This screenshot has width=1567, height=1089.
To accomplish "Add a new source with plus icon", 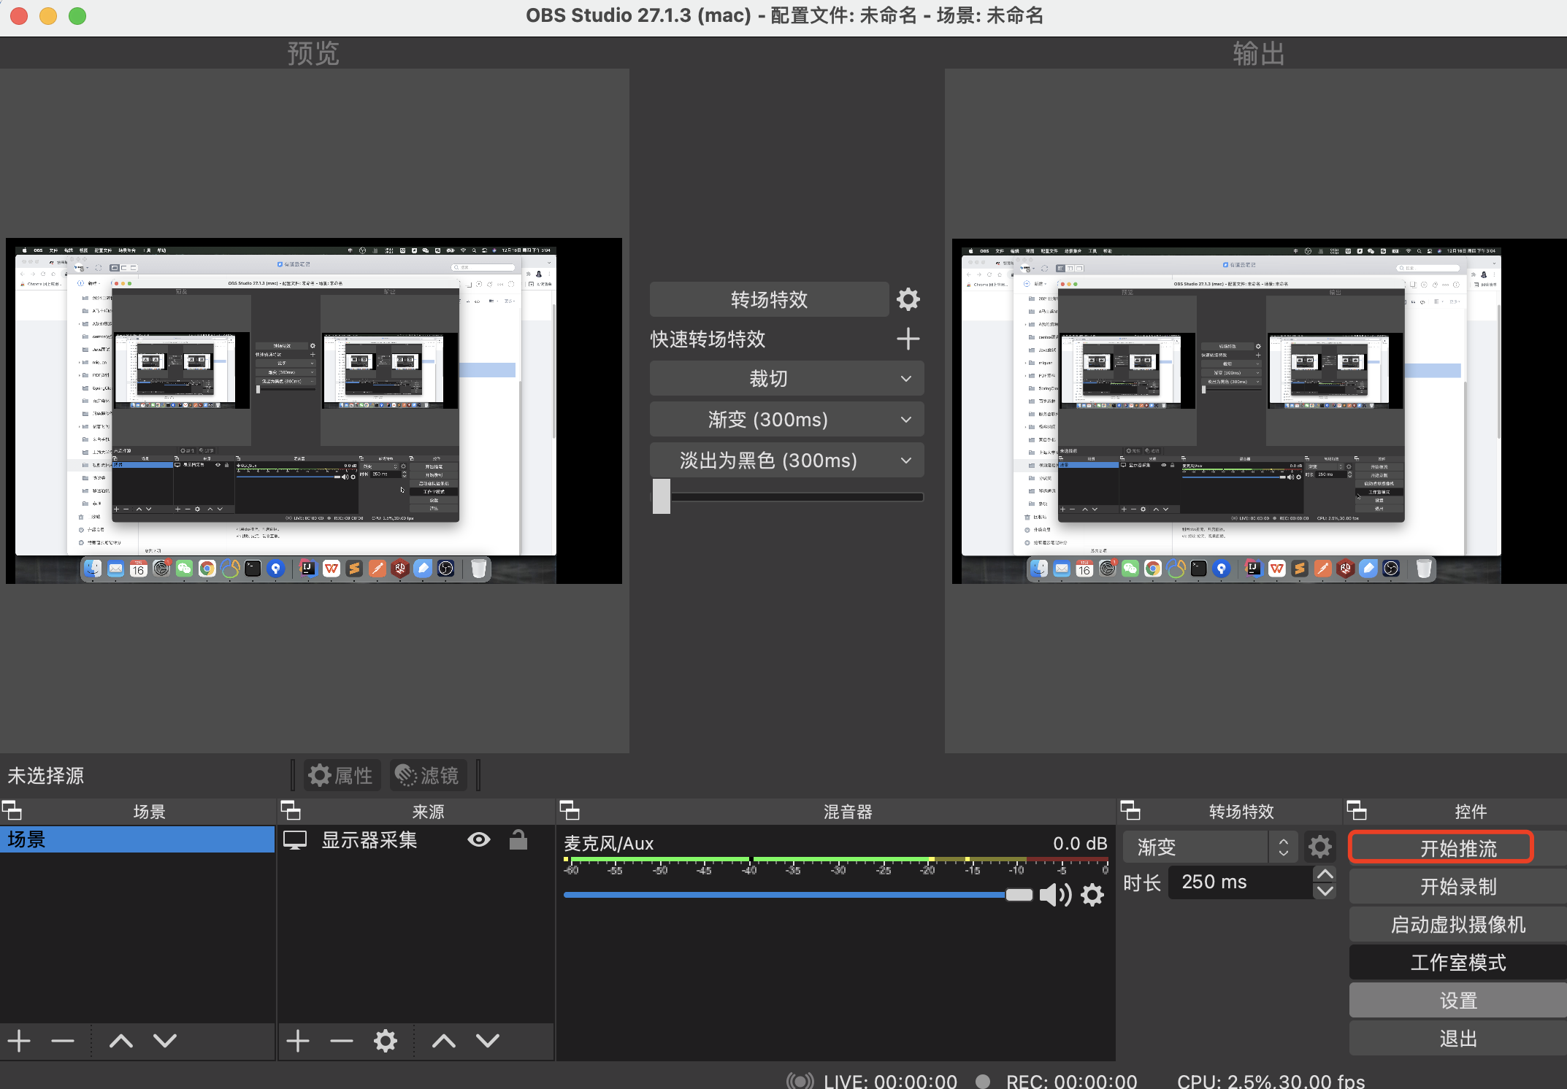I will tap(297, 1041).
